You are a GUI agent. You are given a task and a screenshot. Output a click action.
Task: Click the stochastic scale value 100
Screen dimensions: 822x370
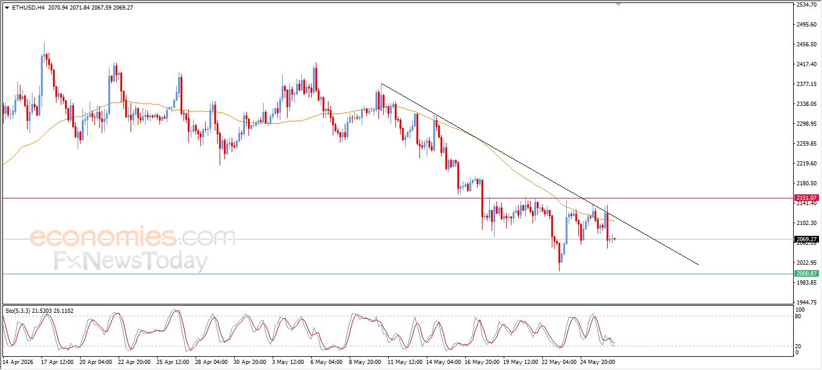pyautogui.click(x=800, y=310)
